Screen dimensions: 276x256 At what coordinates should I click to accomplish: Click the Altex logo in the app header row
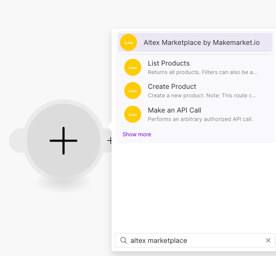coord(129,42)
